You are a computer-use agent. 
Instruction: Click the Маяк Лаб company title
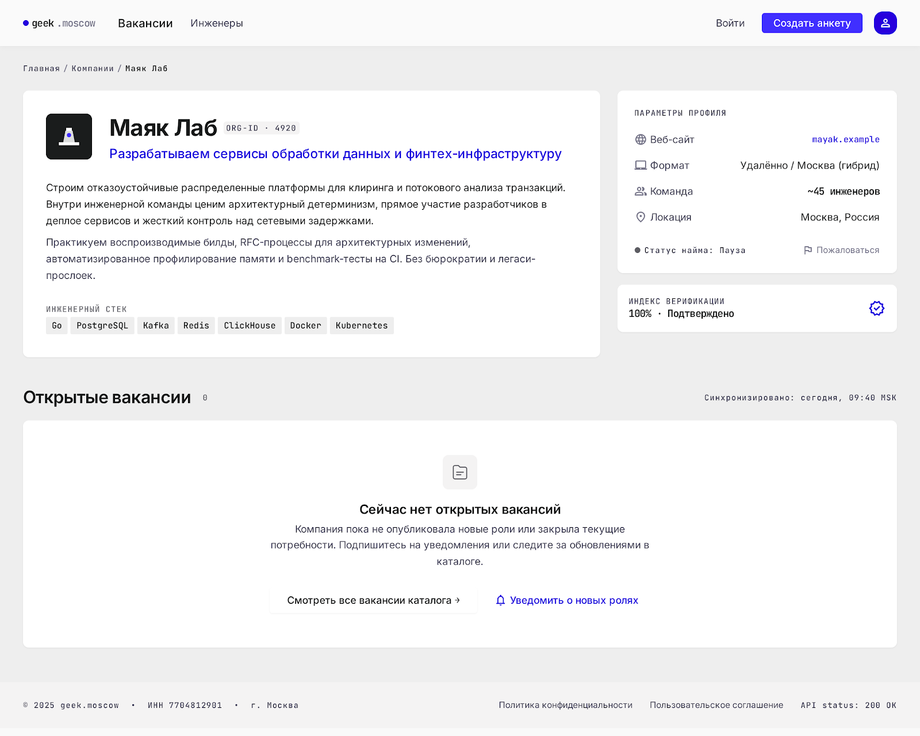coord(163,128)
